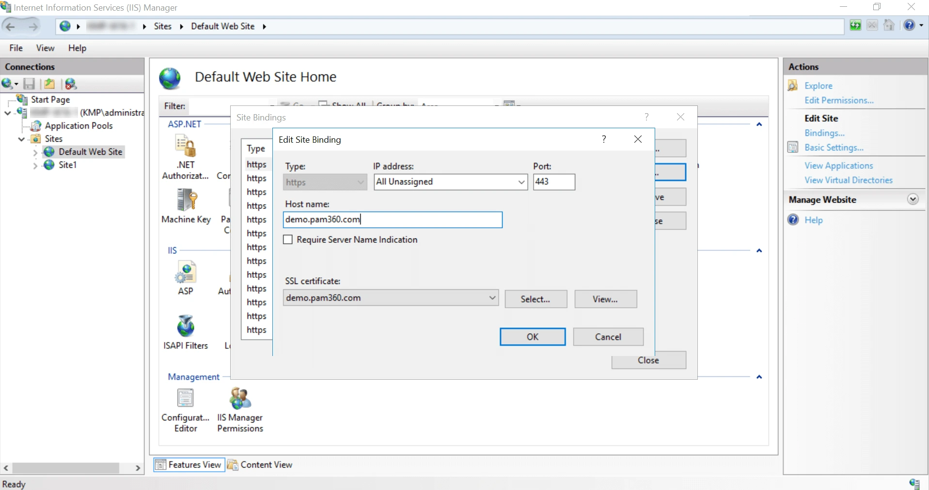929x490 pixels.
Task: Click the Explore icon in Actions pane
Action: 793,85
